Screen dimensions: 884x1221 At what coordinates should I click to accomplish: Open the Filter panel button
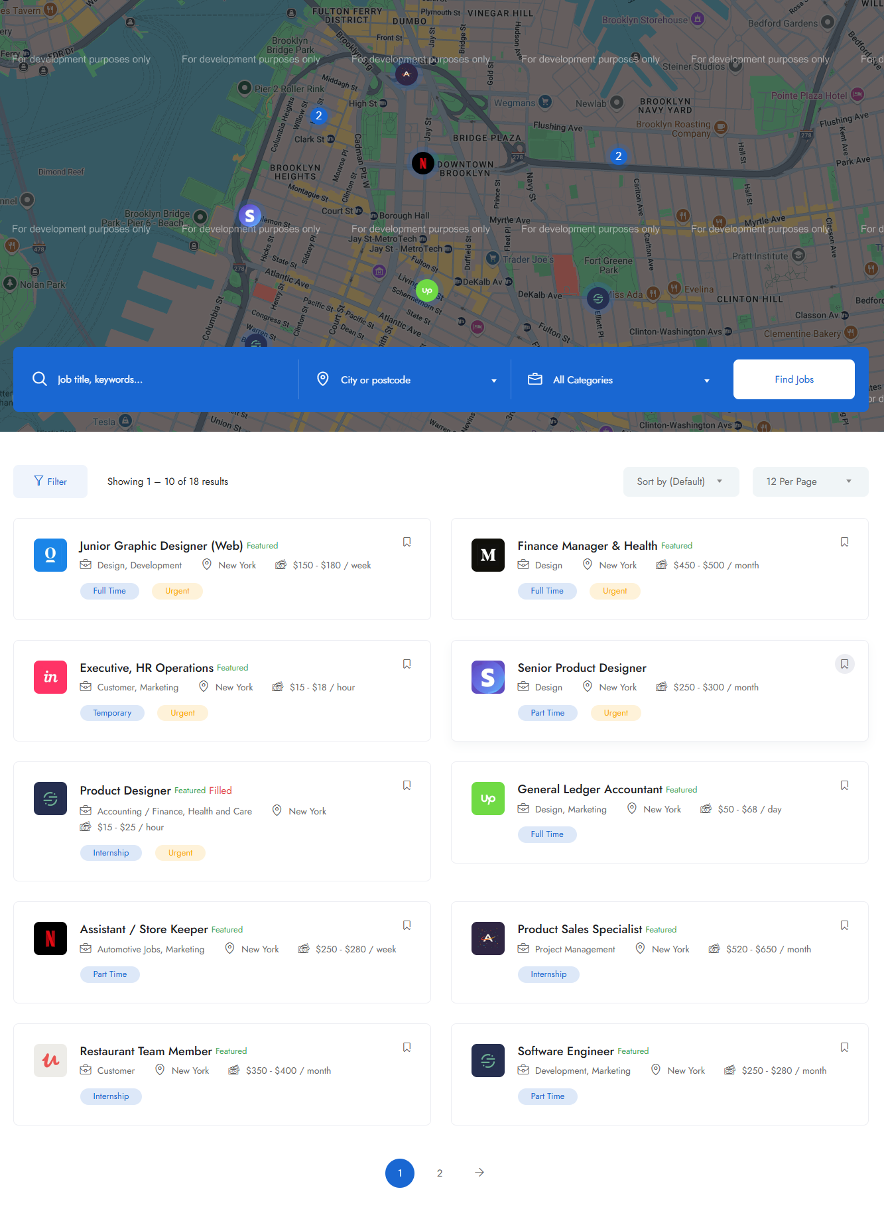pos(50,482)
